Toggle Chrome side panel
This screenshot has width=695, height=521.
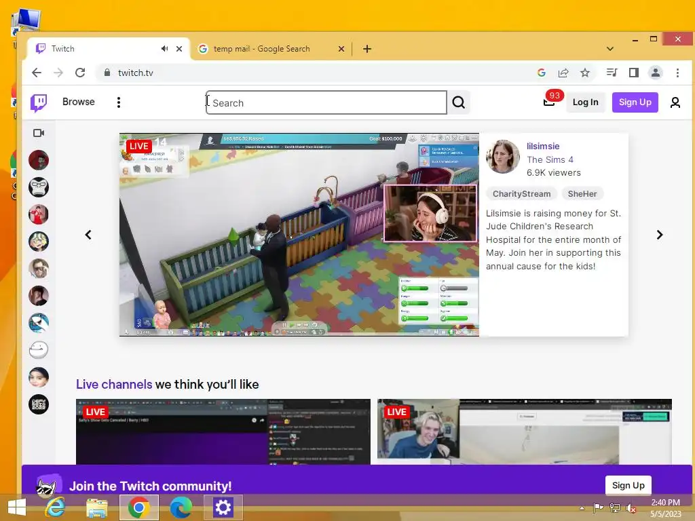pyautogui.click(x=634, y=73)
